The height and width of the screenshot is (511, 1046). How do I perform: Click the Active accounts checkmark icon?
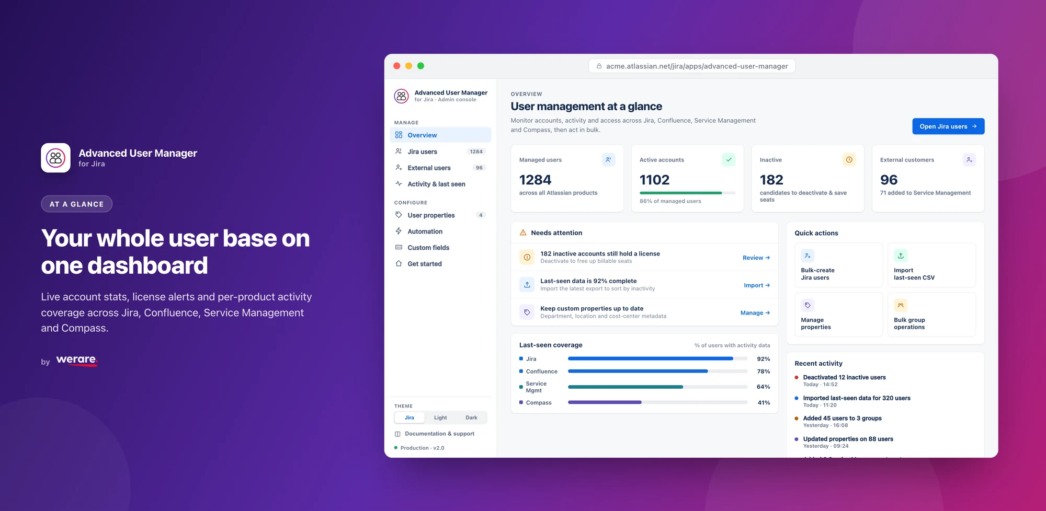pyautogui.click(x=729, y=160)
